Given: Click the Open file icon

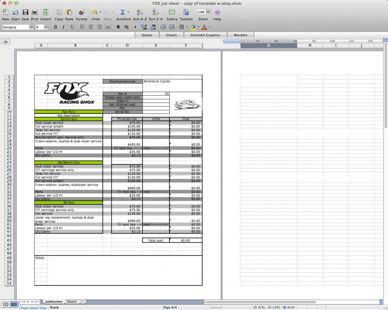Looking at the screenshot, I should pos(15,12).
